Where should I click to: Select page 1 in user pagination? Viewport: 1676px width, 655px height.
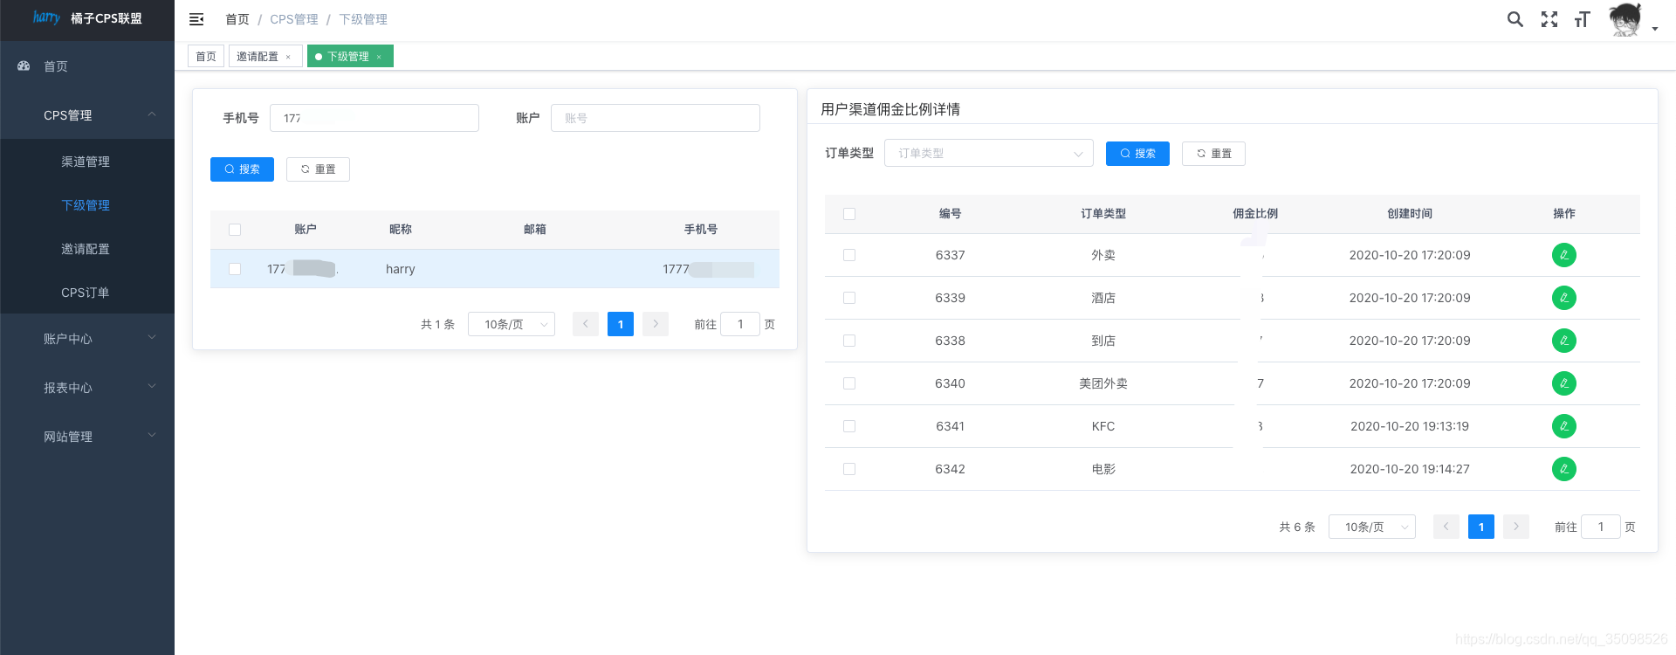click(621, 324)
